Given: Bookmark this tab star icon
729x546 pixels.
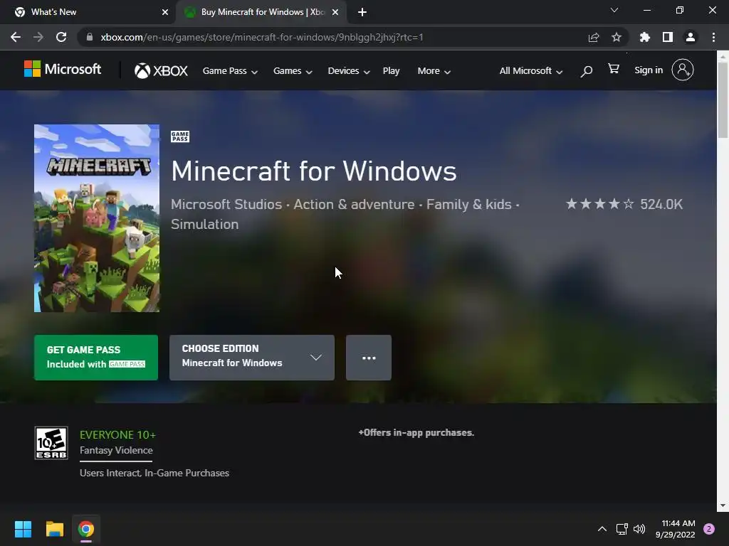Looking at the screenshot, I should 617,37.
